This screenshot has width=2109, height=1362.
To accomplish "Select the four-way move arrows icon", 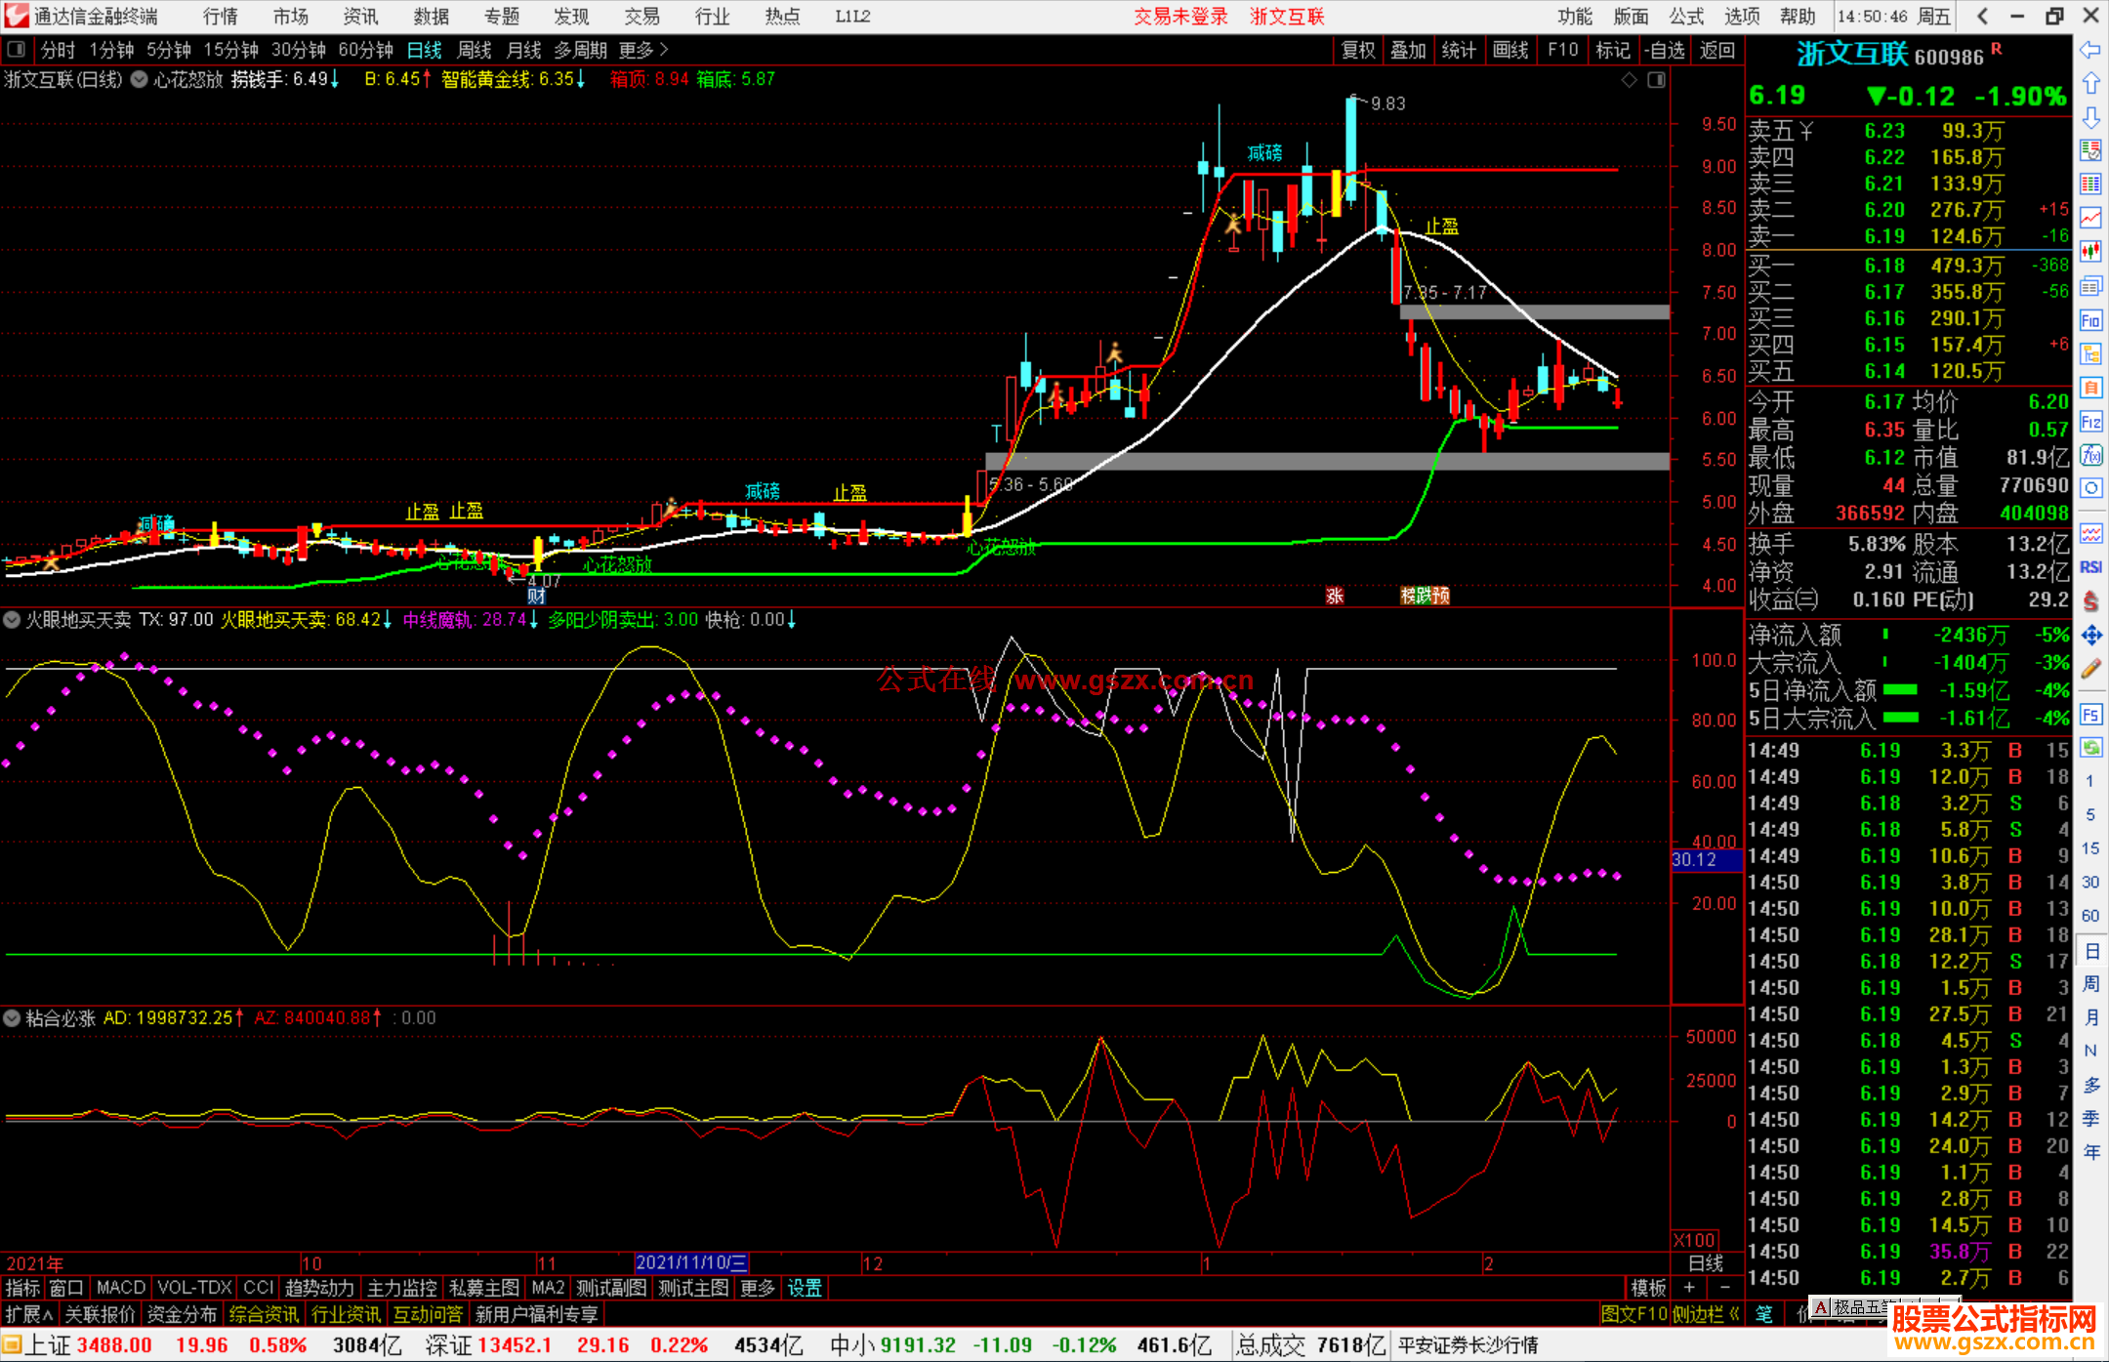I will pos(2090,636).
